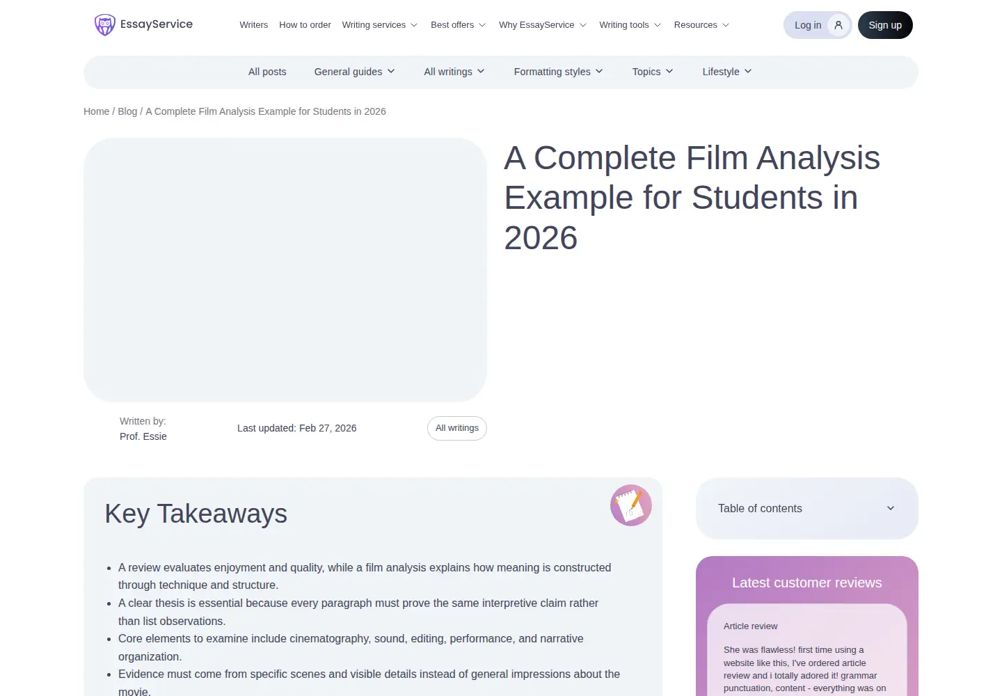Select the Formatting styles blog category
1002x696 pixels.
click(552, 72)
